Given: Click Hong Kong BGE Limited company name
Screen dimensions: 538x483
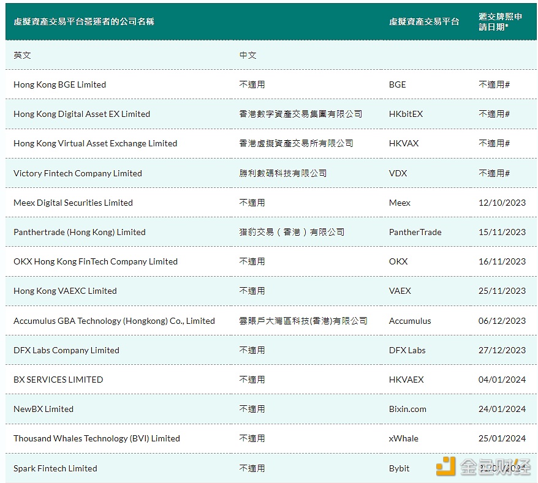Looking at the screenshot, I should [59, 84].
